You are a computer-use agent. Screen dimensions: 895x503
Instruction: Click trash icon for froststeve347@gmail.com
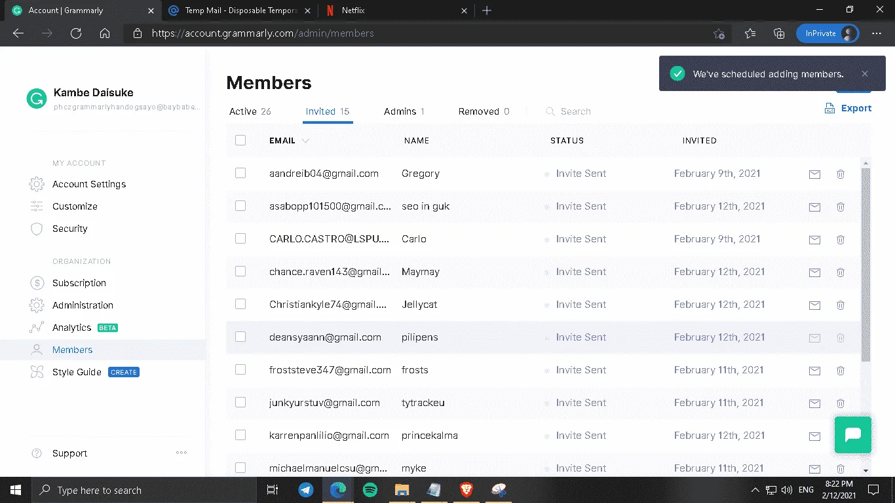pyautogui.click(x=841, y=371)
